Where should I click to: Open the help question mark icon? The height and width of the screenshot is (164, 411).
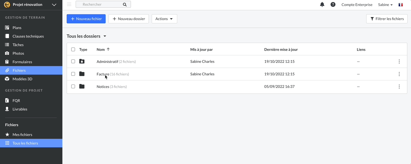[x=333, y=5]
